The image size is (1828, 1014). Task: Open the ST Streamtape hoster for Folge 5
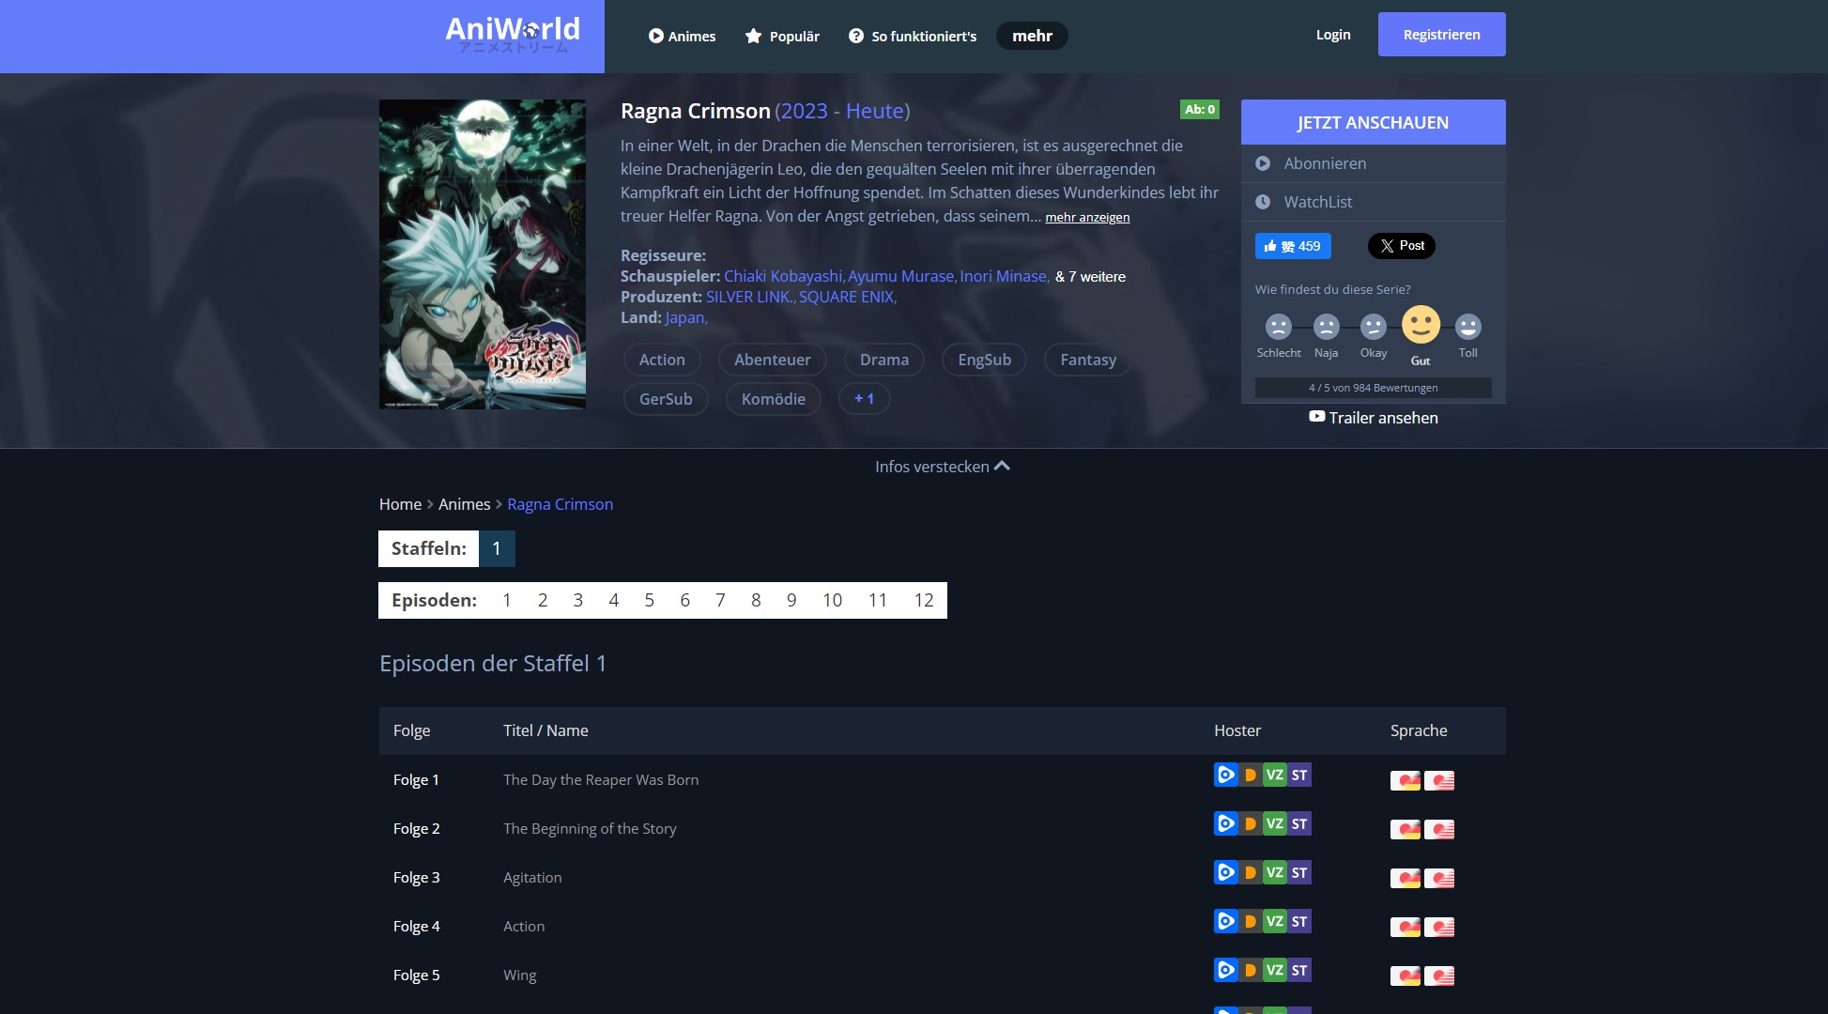point(1298,970)
